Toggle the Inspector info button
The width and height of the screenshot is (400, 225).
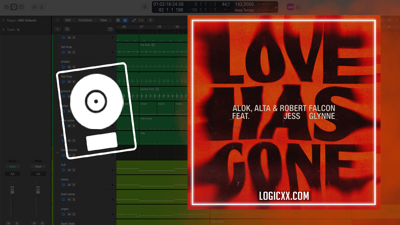[x=14, y=7]
